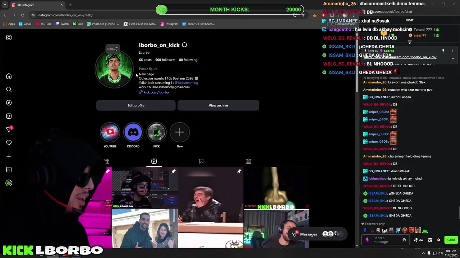Open pinned reel with laughing man
This screenshot has width=460, height=258.
(x=211, y=207)
